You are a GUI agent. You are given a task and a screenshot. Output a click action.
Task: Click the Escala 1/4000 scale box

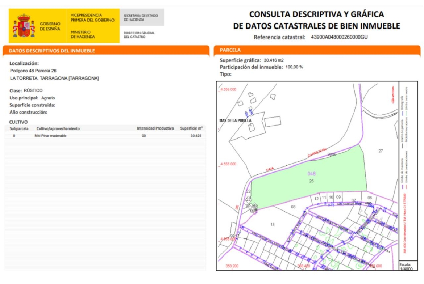pos(408,266)
